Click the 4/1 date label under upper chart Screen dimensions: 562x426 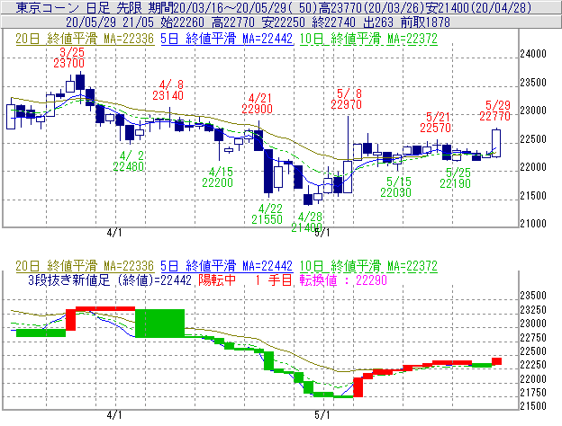114,233
